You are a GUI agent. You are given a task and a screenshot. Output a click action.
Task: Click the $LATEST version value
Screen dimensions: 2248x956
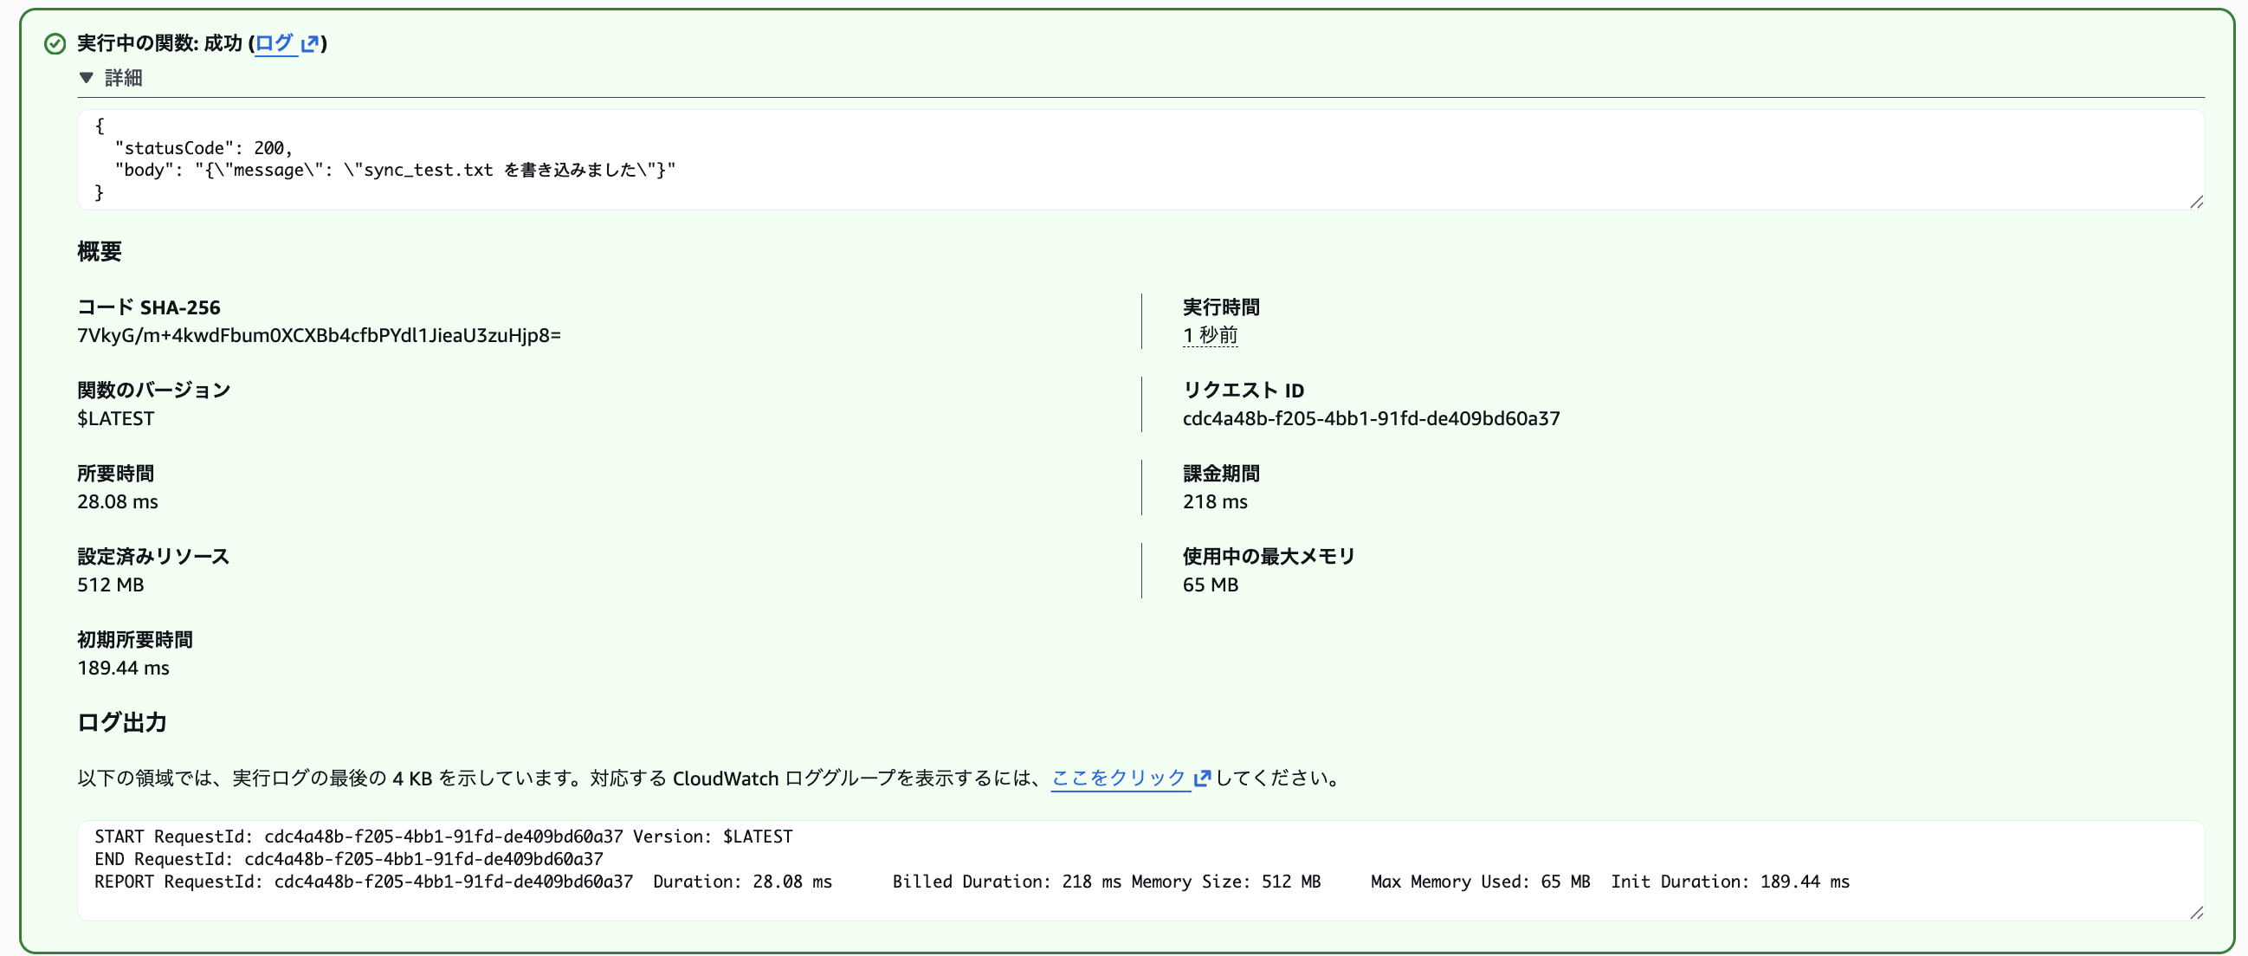pyautogui.click(x=115, y=418)
